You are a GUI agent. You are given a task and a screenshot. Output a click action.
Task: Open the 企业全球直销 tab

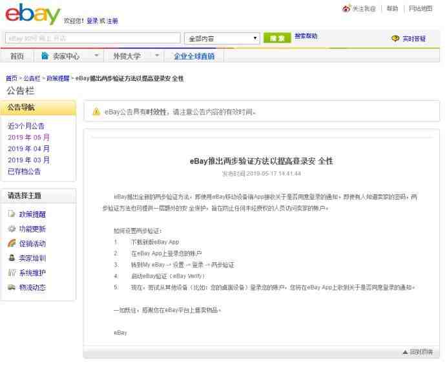click(x=194, y=56)
